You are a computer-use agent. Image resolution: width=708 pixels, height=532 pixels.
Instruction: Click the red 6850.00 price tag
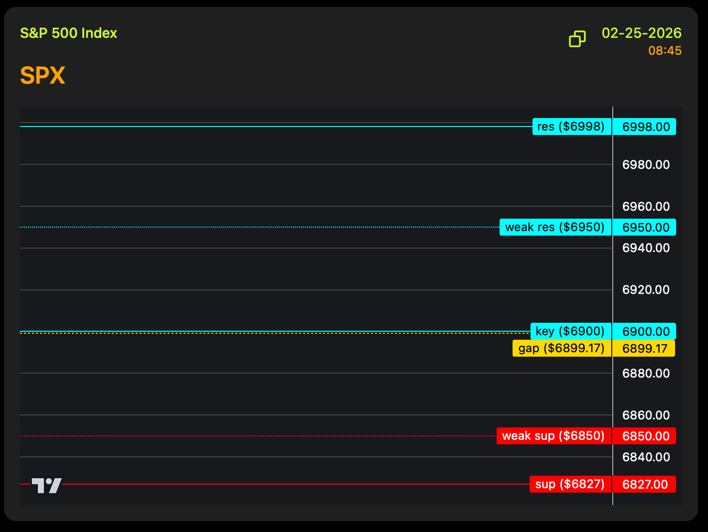[x=646, y=436]
